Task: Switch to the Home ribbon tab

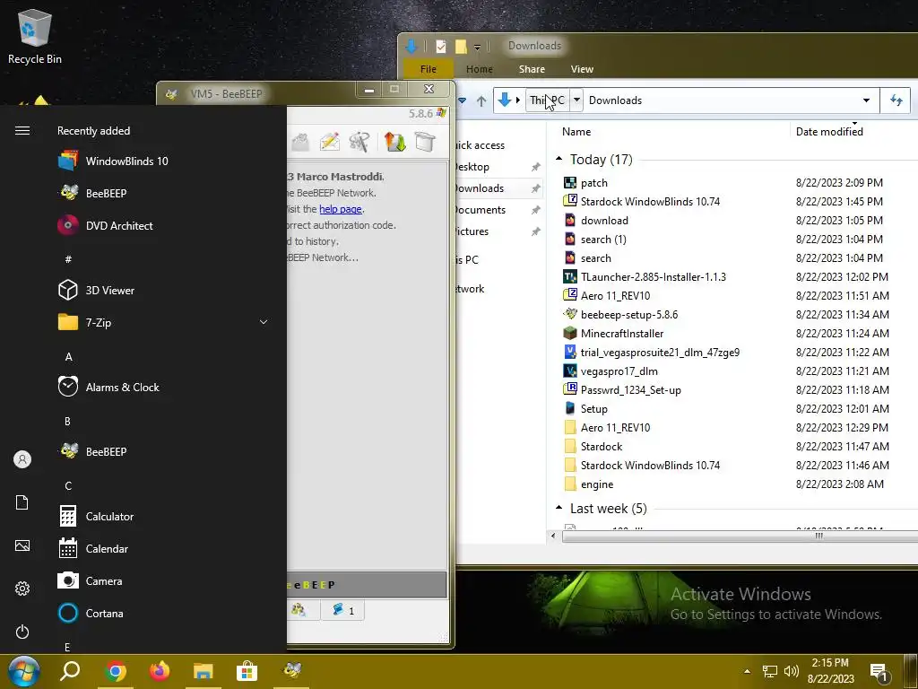Action: click(479, 69)
